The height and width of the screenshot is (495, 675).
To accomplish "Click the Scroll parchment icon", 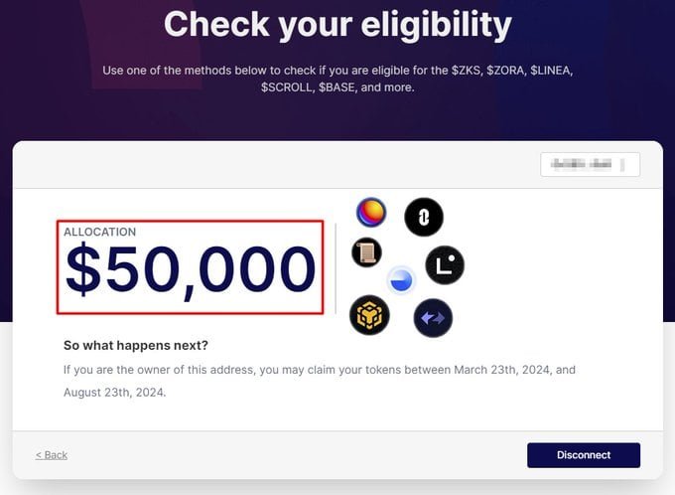I will (x=366, y=252).
